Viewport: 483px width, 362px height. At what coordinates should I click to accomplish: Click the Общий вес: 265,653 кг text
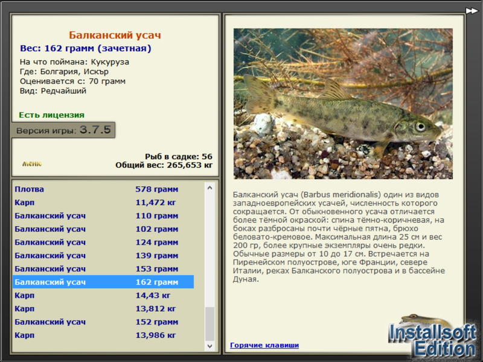164,165
